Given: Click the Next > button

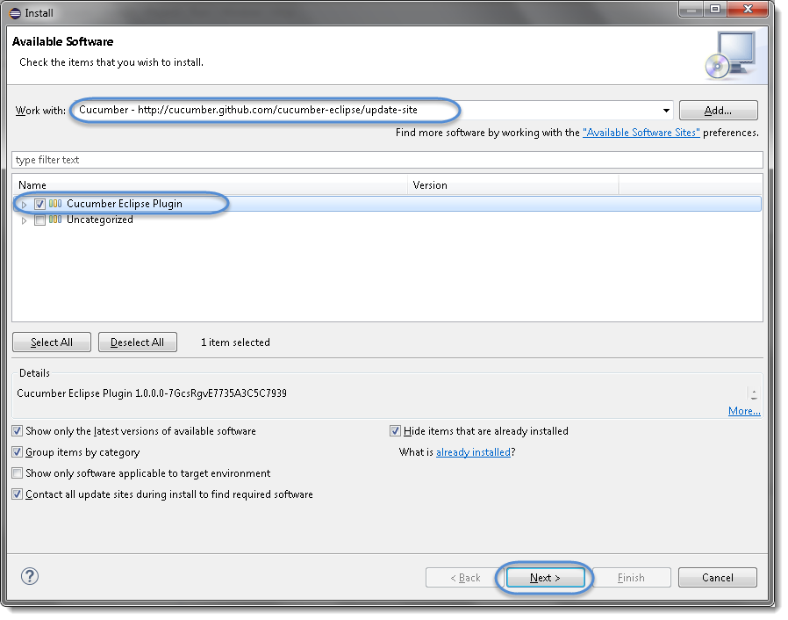Looking at the screenshot, I should point(545,578).
